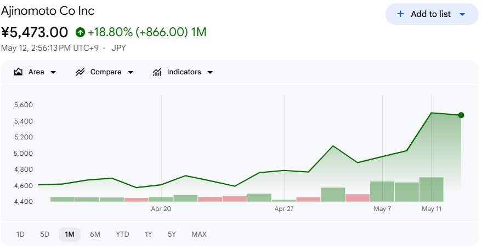Click the 5,400 axis label
482x246 pixels.
pos(24,121)
